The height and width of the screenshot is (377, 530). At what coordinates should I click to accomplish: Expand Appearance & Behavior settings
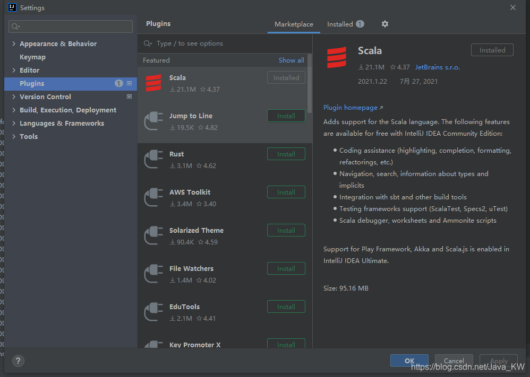(x=14, y=43)
